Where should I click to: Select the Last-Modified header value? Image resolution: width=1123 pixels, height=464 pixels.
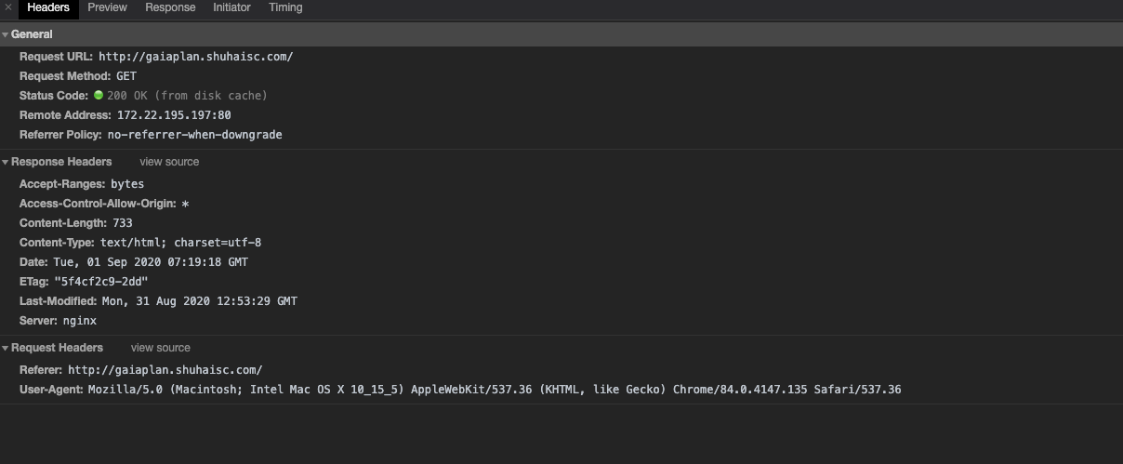199,301
